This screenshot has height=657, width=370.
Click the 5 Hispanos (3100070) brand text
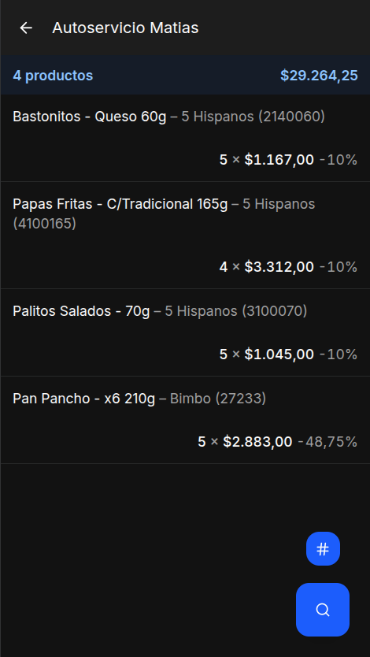(236, 311)
